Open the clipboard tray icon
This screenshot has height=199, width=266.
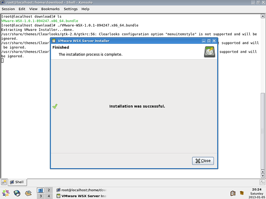233,193
